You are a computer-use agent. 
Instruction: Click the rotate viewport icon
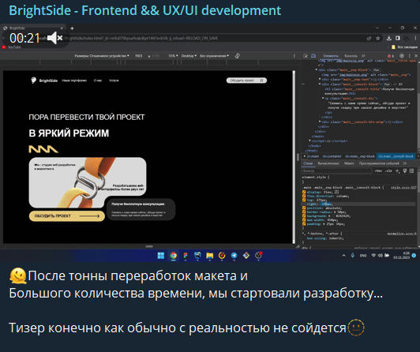tap(238, 56)
